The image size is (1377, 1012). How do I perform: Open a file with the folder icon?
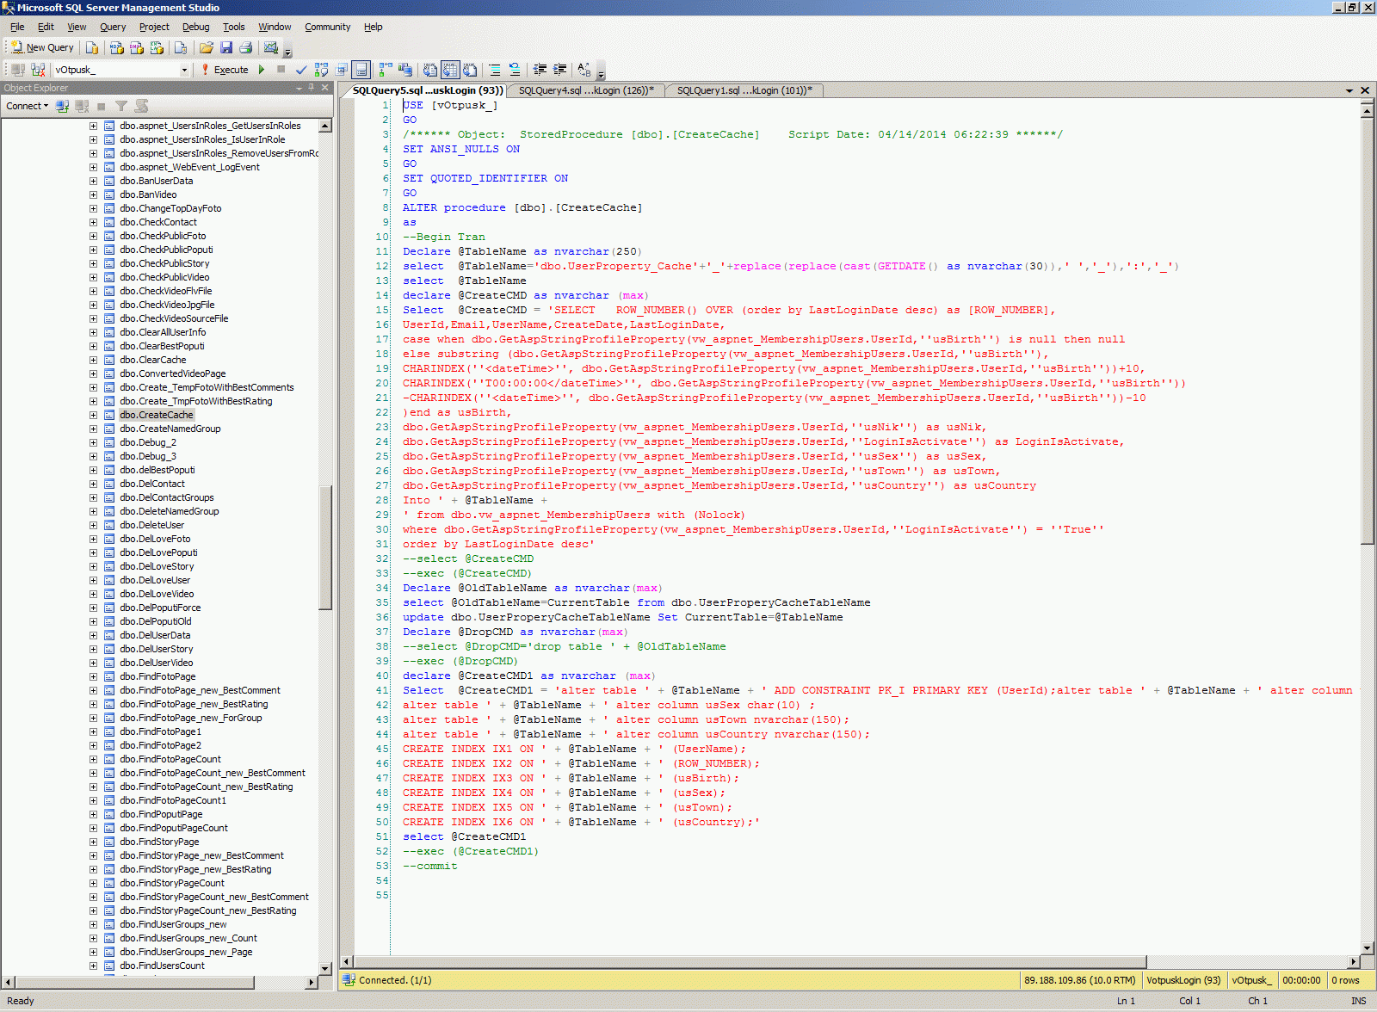point(207,47)
